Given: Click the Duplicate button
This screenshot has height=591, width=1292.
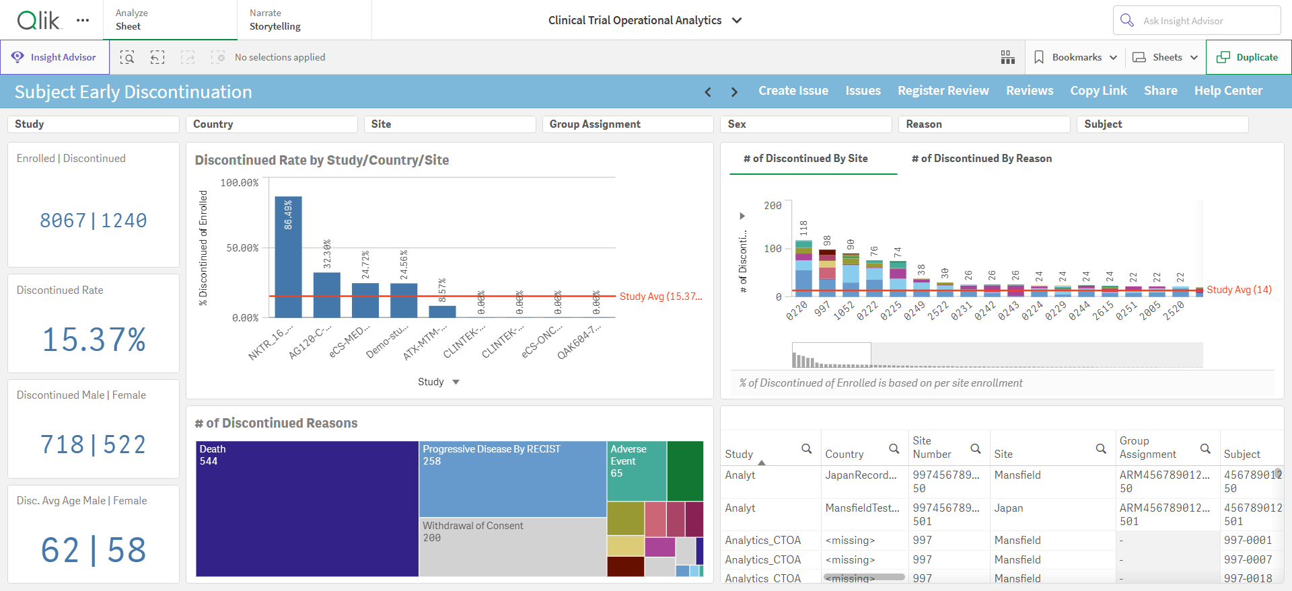Looking at the screenshot, I should pos(1248,57).
